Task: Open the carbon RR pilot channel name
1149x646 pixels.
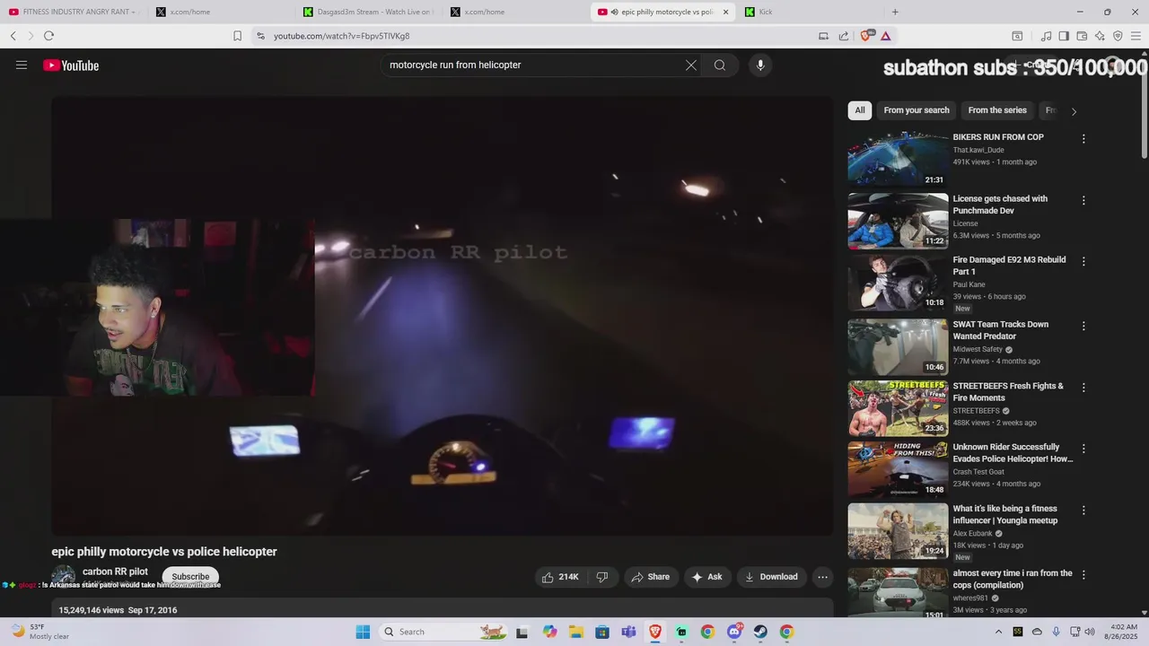Action: tap(115, 572)
